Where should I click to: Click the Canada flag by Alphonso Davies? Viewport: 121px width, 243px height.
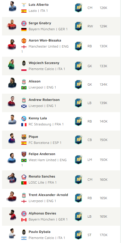pyautogui.click(x=24, y=220)
